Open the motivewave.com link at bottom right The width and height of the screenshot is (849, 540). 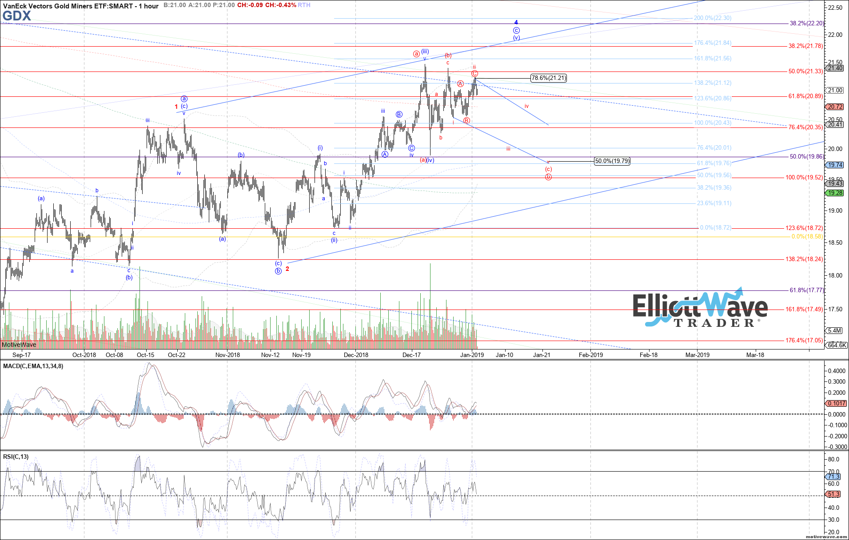pyautogui.click(x=826, y=537)
